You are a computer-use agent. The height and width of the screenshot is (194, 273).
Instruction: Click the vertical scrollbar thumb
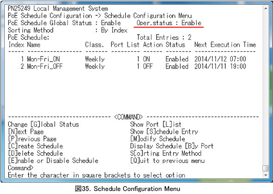[265, 169]
